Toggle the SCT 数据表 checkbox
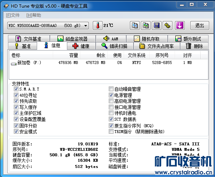 coord(111,119)
